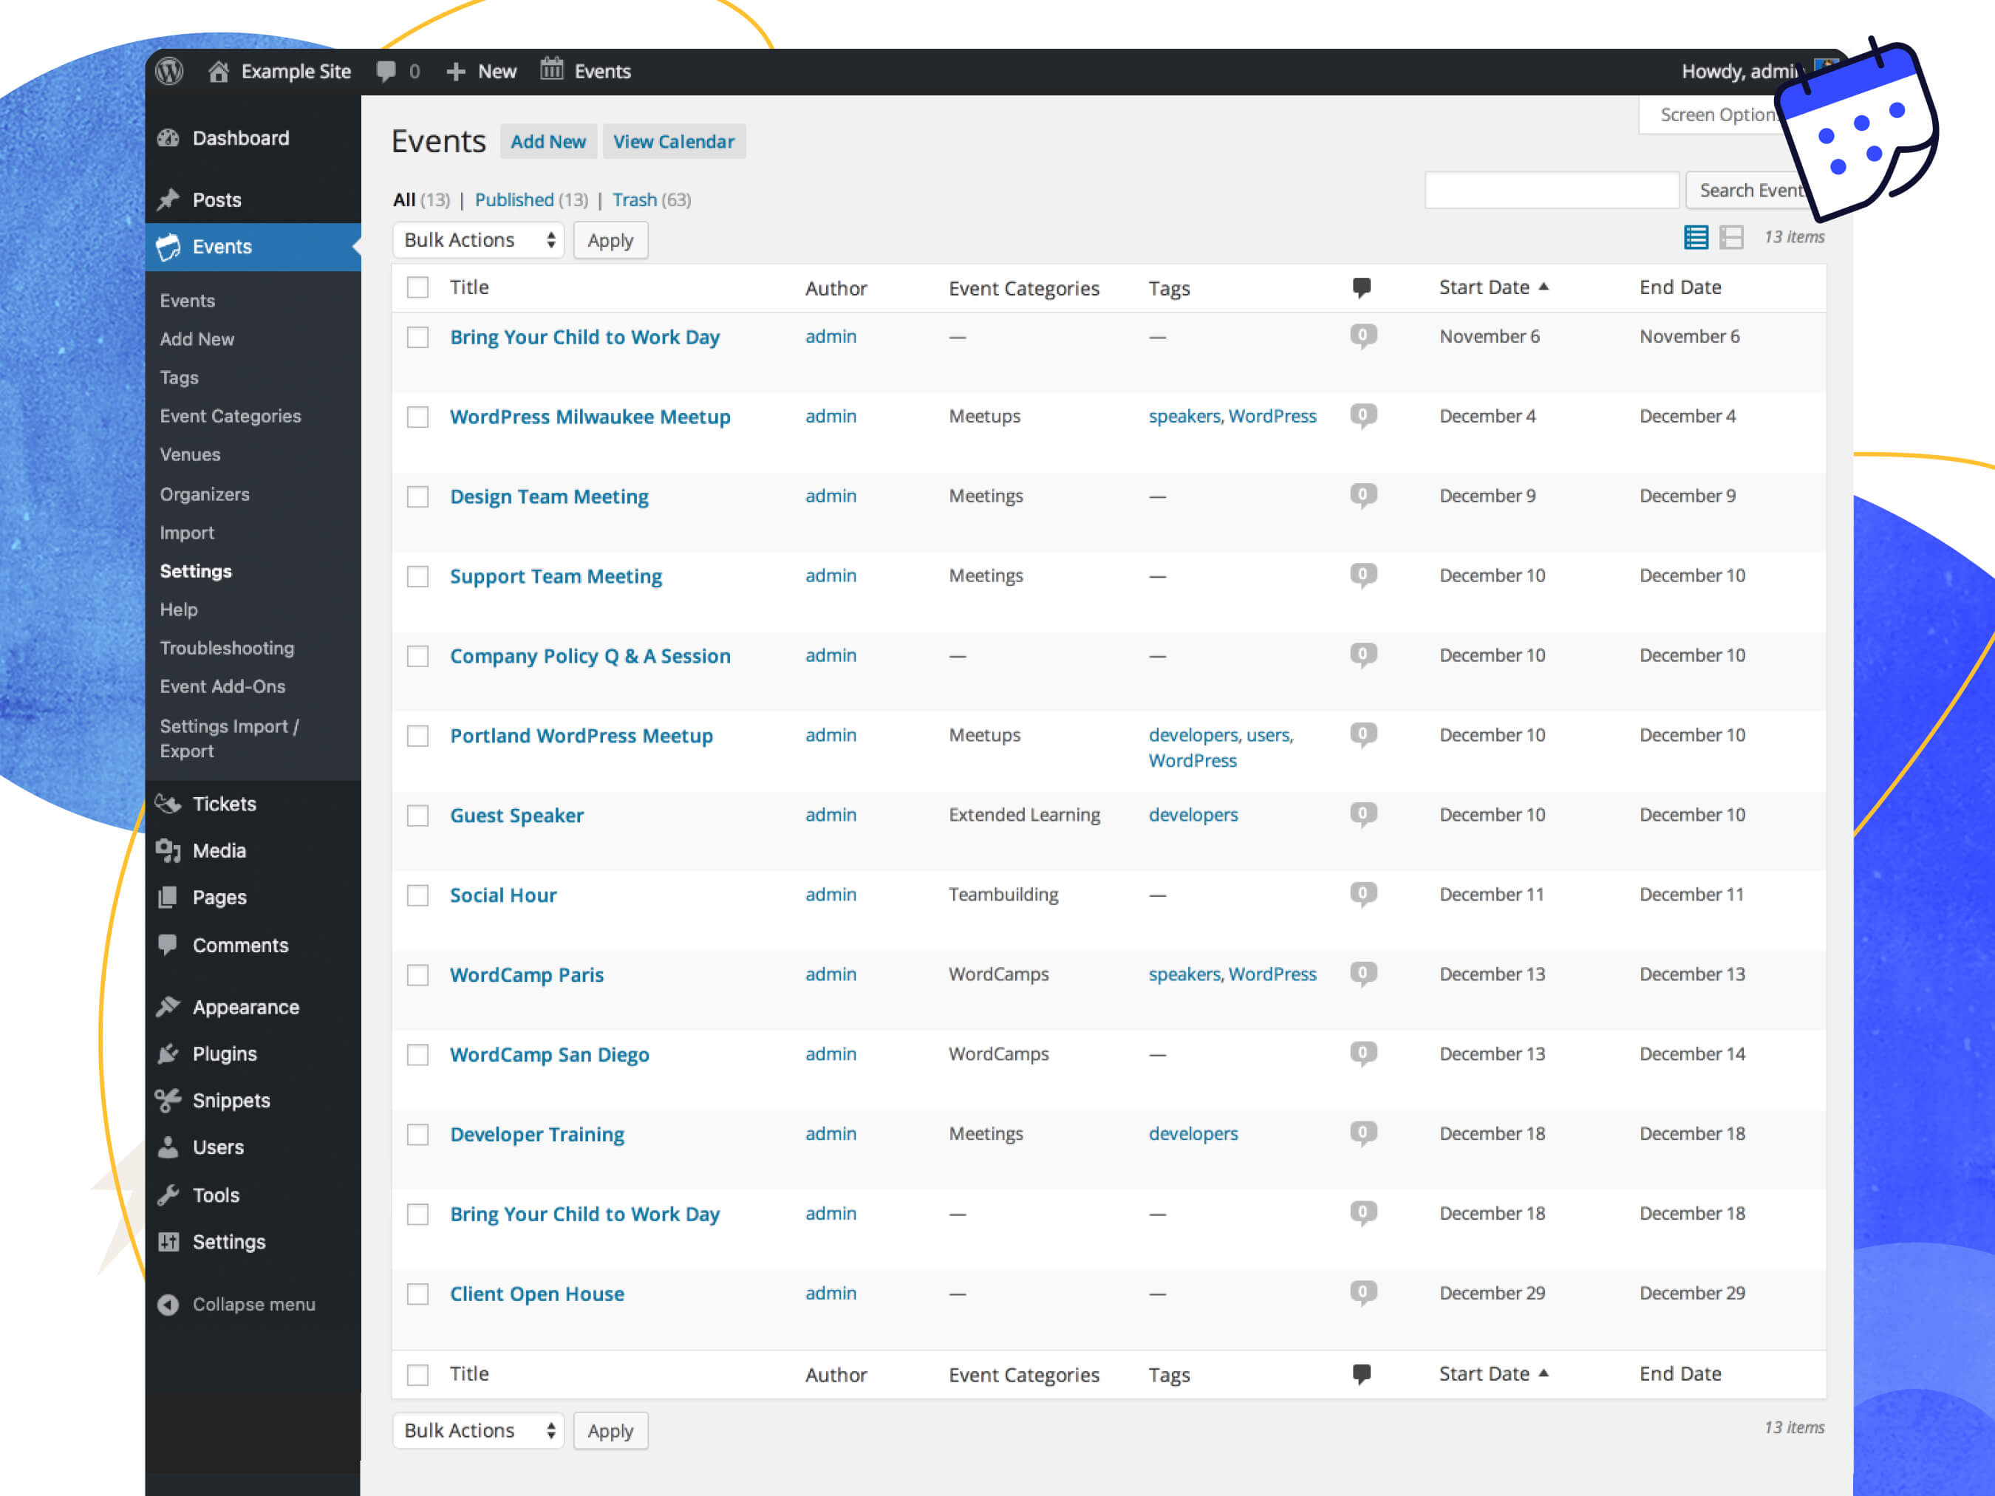The width and height of the screenshot is (1995, 1496).
Task: Click the Add New button for events
Action: coord(547,140)
